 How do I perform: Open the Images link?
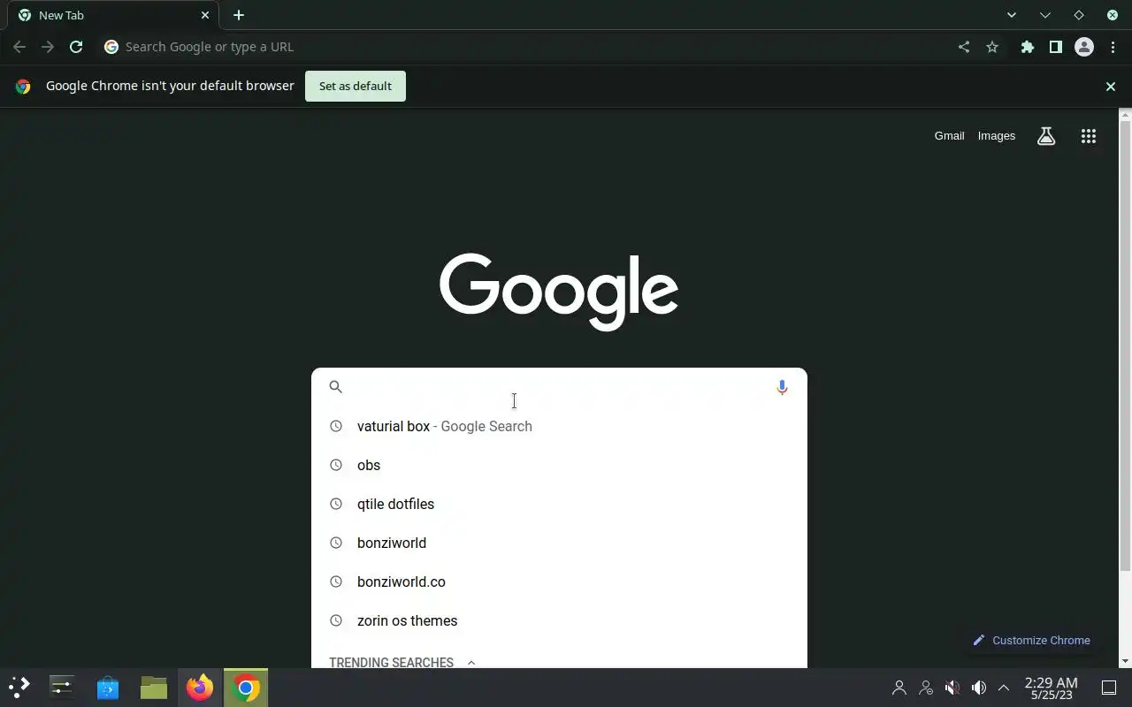coord(997,136)
